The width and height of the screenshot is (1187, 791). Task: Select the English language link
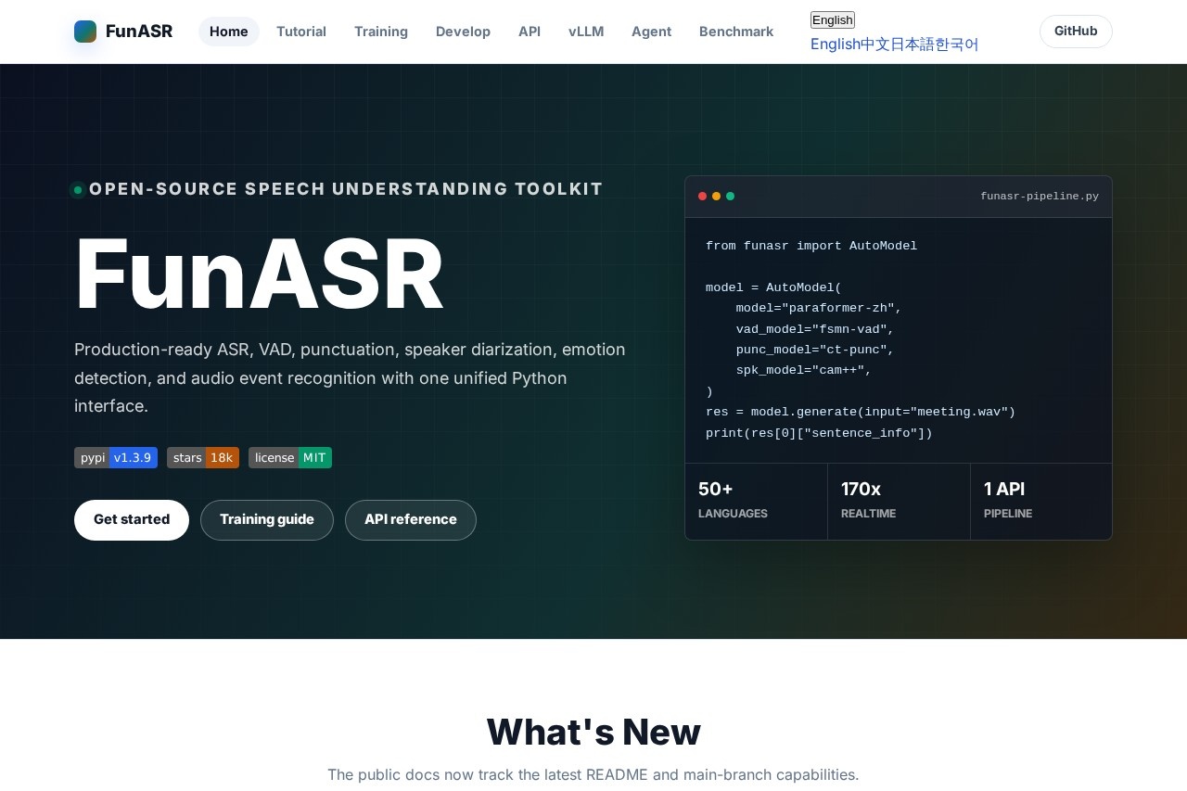pos(836,45)
